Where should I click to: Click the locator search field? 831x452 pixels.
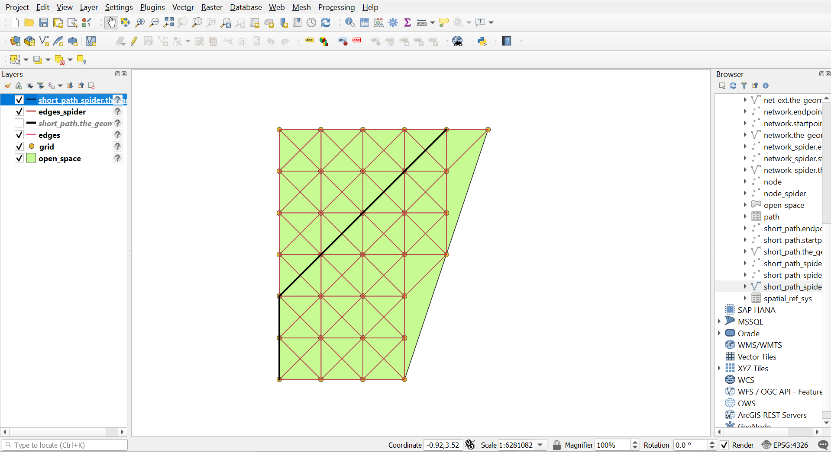(65, 445)
